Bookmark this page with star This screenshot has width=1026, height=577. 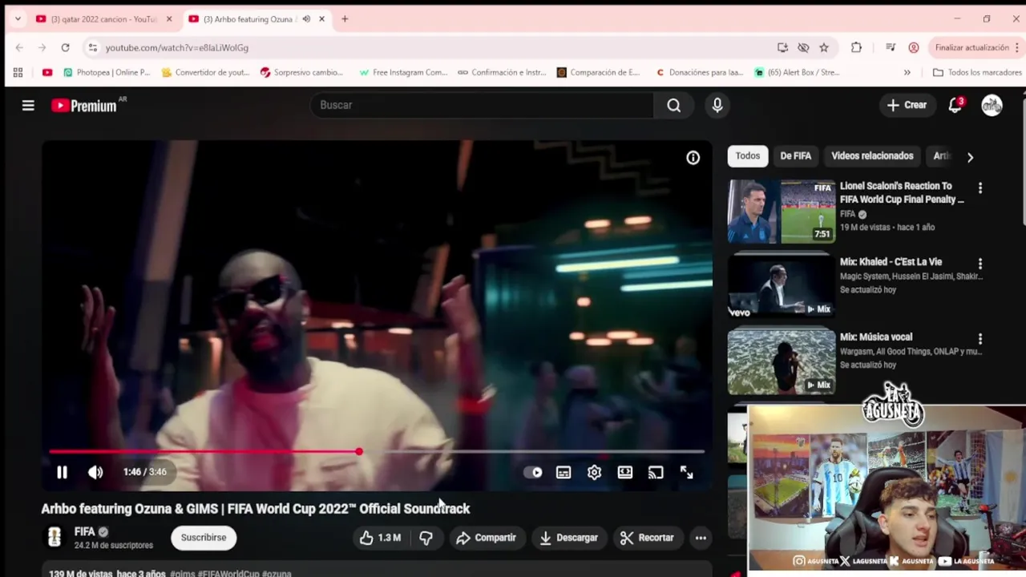tap(824, 48)
